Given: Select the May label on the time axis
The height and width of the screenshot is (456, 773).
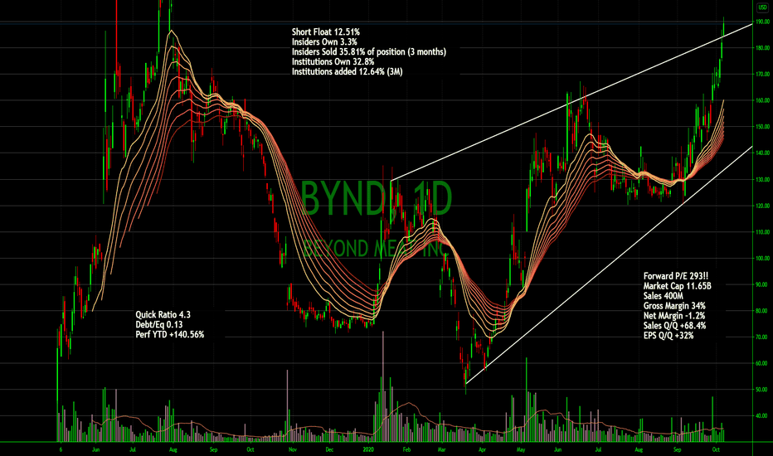Looking at the screenshot, I should pos(521,449).
